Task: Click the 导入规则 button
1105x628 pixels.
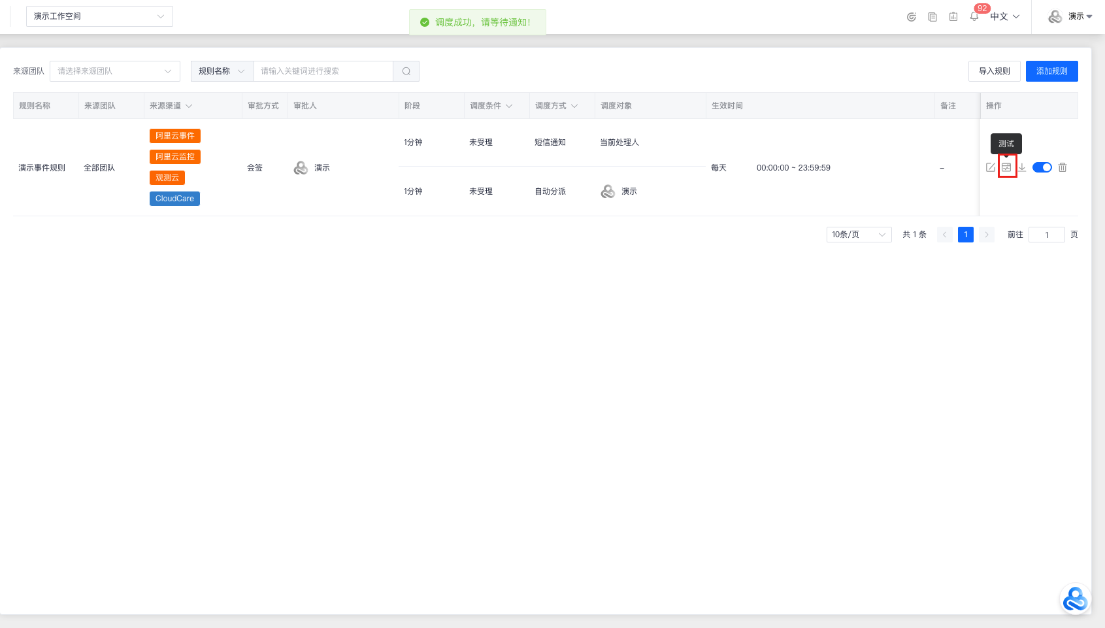Action: point(994,71)
